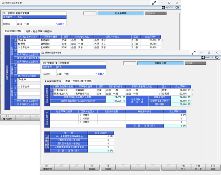This screenshot has width=221, height=175.
Task: Click the 郵便局 insurer cell in the back window
Action: (28, 44)
